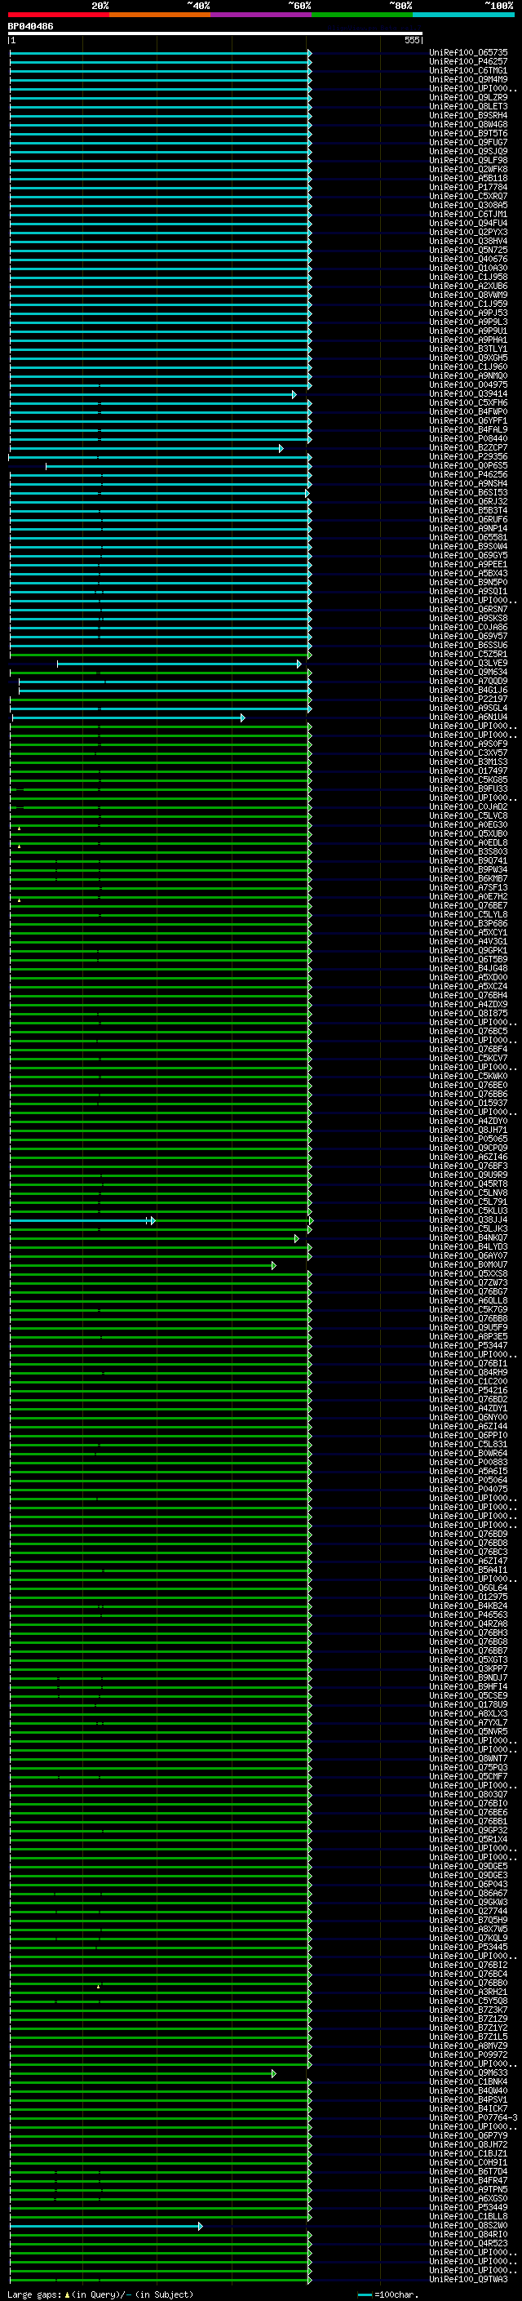The width and height of the screenshot is (522, 2301).
Task: Select hit UniRef100_P08440
Action: (x=468, y=438)
